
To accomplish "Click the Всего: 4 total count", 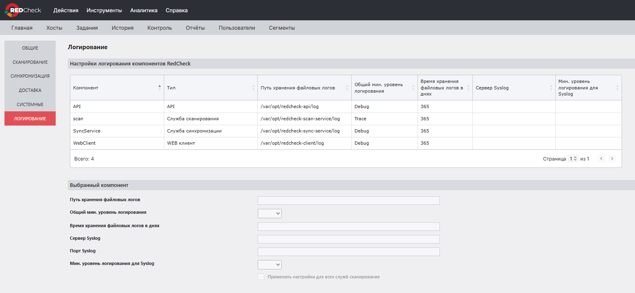I will [x=84, y=158].
